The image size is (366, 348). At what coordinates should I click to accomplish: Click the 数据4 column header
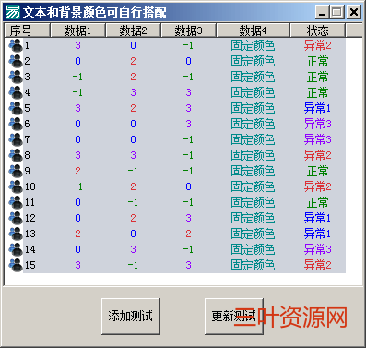pos(253,30)
